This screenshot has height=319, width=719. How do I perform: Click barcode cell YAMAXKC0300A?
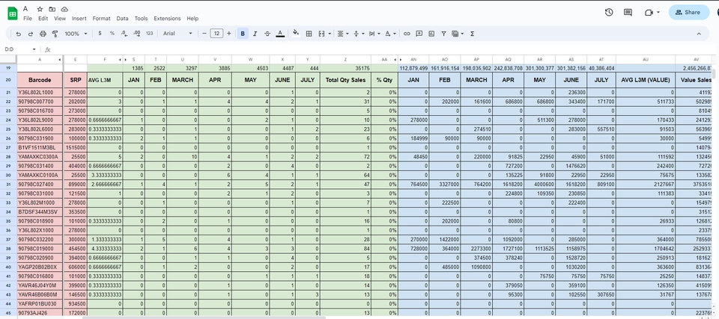[x=40, y=157]
